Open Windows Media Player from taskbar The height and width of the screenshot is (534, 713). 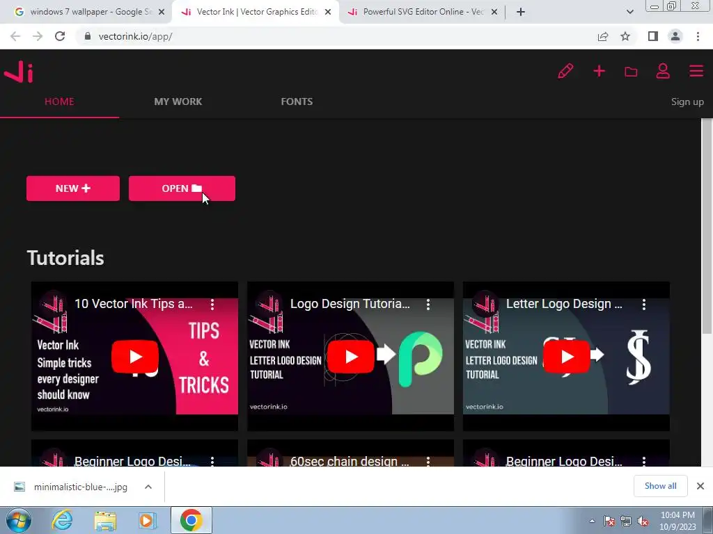click(147, 520)
